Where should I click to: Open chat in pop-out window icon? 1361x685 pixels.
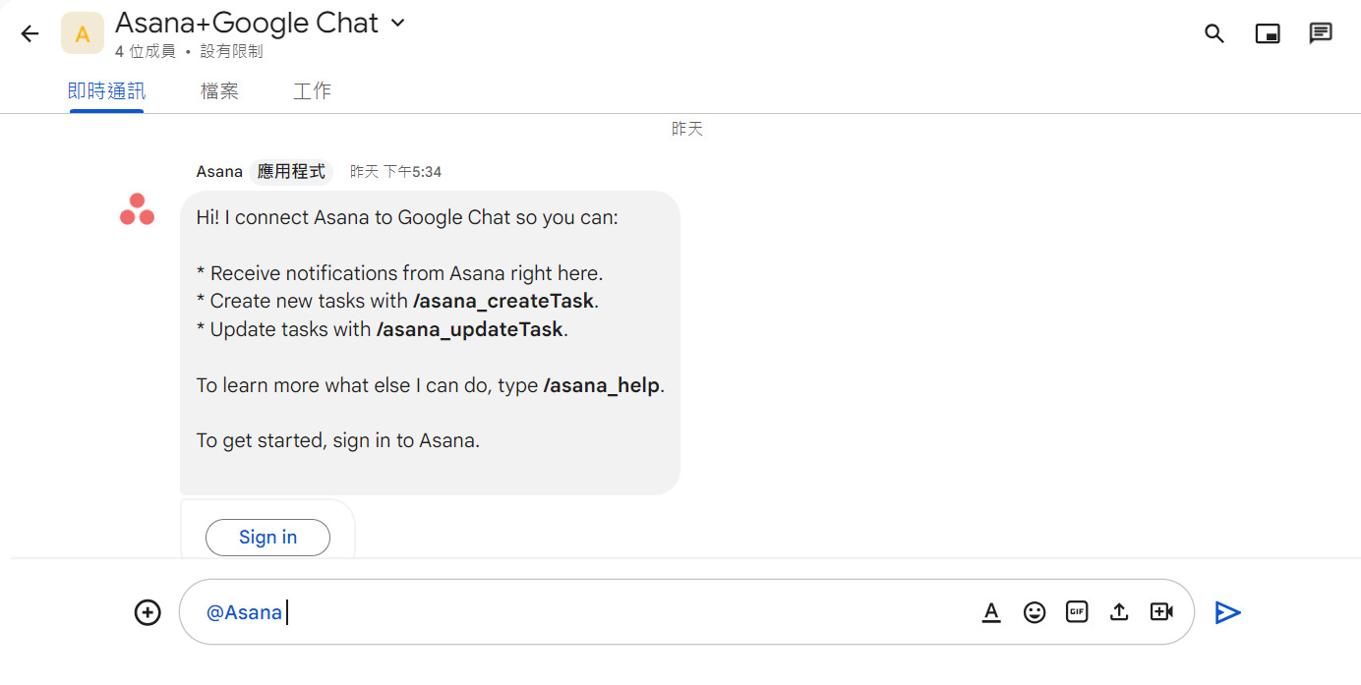1268,33
